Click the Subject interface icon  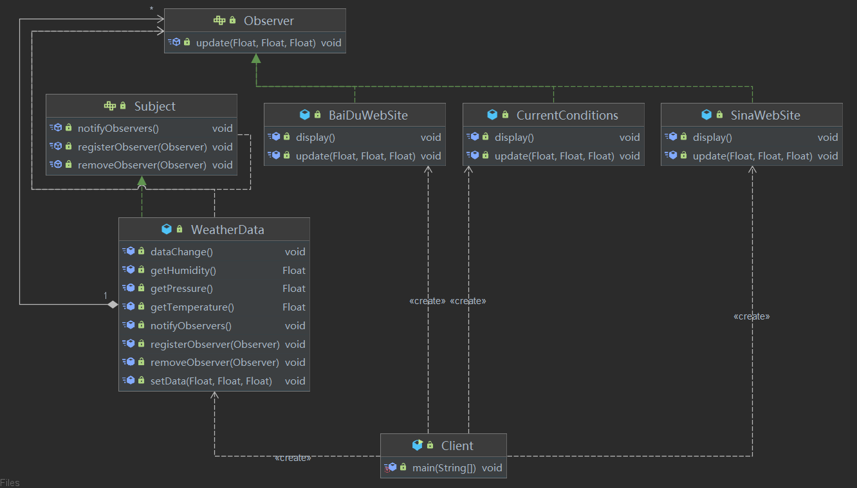point(110,106)
